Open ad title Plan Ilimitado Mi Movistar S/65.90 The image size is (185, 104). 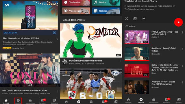coord(21,38)
